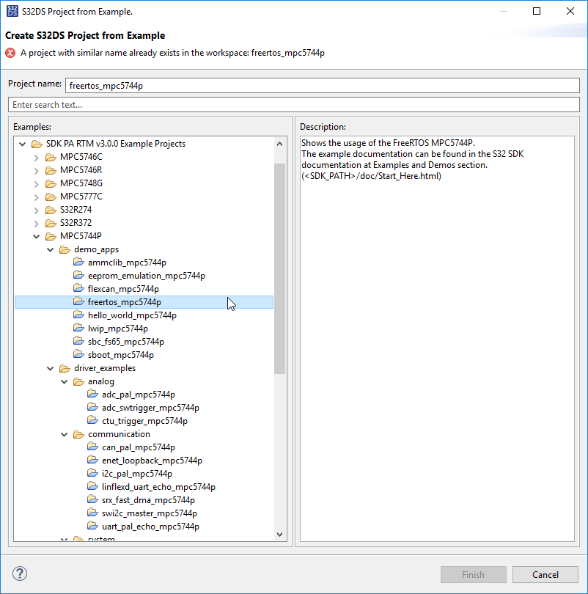Click the Examples list vertical scrollbar thumb
The height and width of the screenshot is (594, 588).
click(280, 268)
